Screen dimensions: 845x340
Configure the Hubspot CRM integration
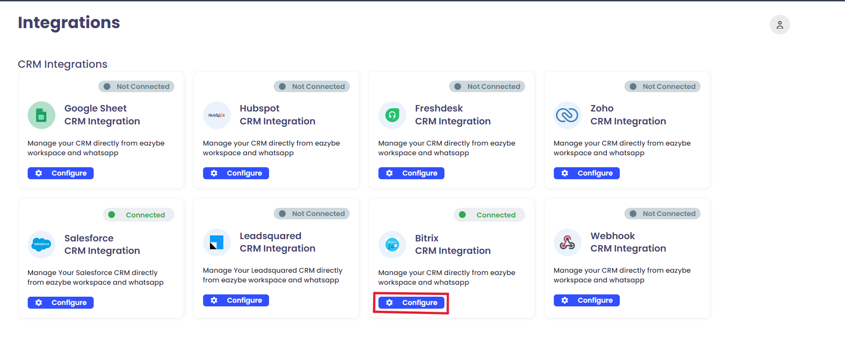point(236,173)
